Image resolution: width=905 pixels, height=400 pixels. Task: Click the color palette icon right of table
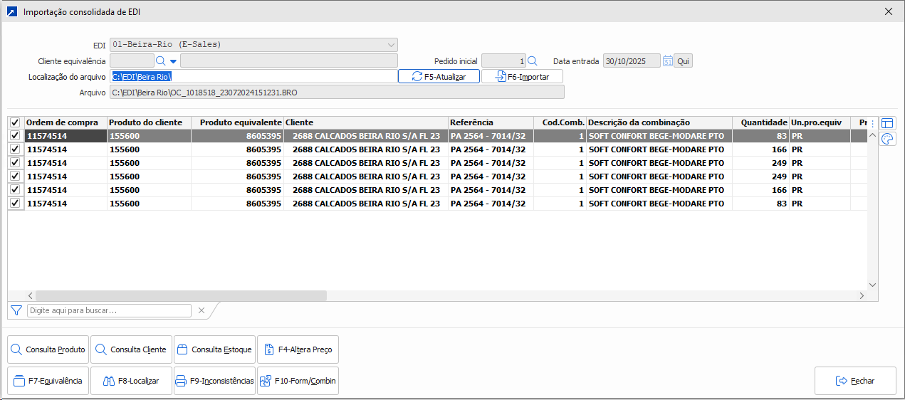pyautogui.click(x=887, y=139)
